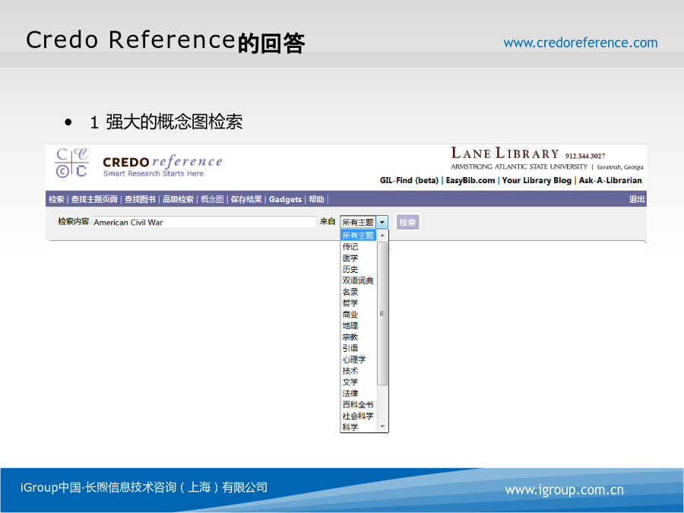Image resolution: width=684 pixels, height=513 pixels.
Task: Choose 所有主题 highlighted option
Action: [x=358, y=236]
